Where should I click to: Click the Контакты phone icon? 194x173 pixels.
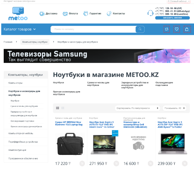pos(109,14)
